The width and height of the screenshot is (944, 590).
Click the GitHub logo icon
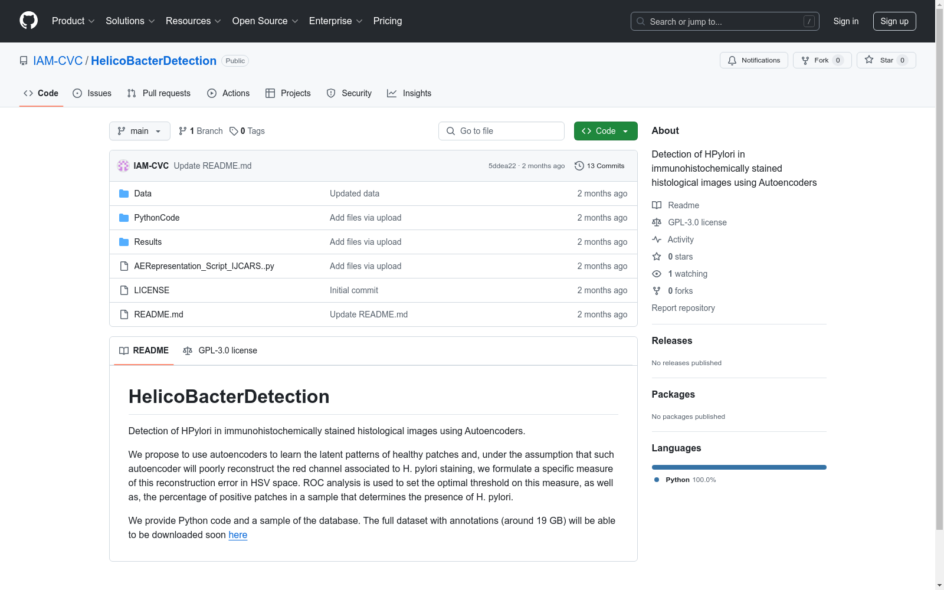point(28,21)
